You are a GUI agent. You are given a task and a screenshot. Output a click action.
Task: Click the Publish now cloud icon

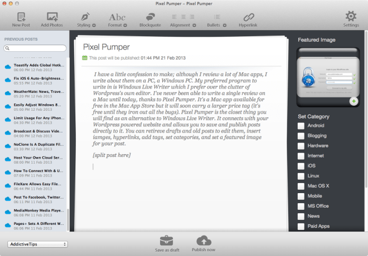point(204,240)
